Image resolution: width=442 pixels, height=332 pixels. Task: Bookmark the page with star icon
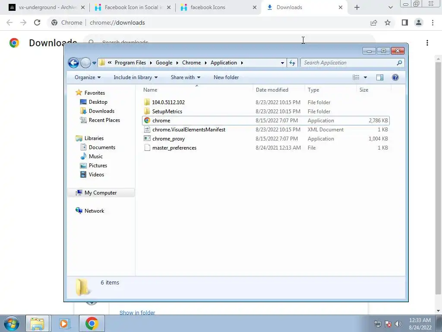388,22
